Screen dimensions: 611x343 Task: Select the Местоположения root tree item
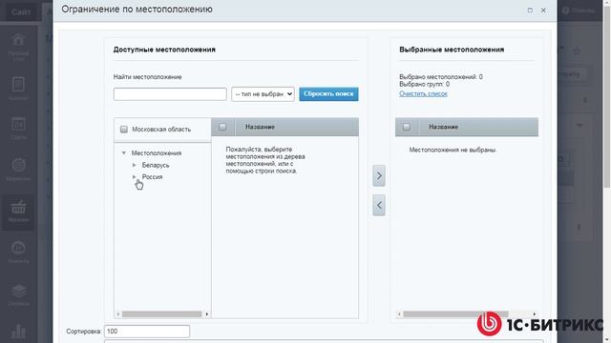(x=157, y=153)
